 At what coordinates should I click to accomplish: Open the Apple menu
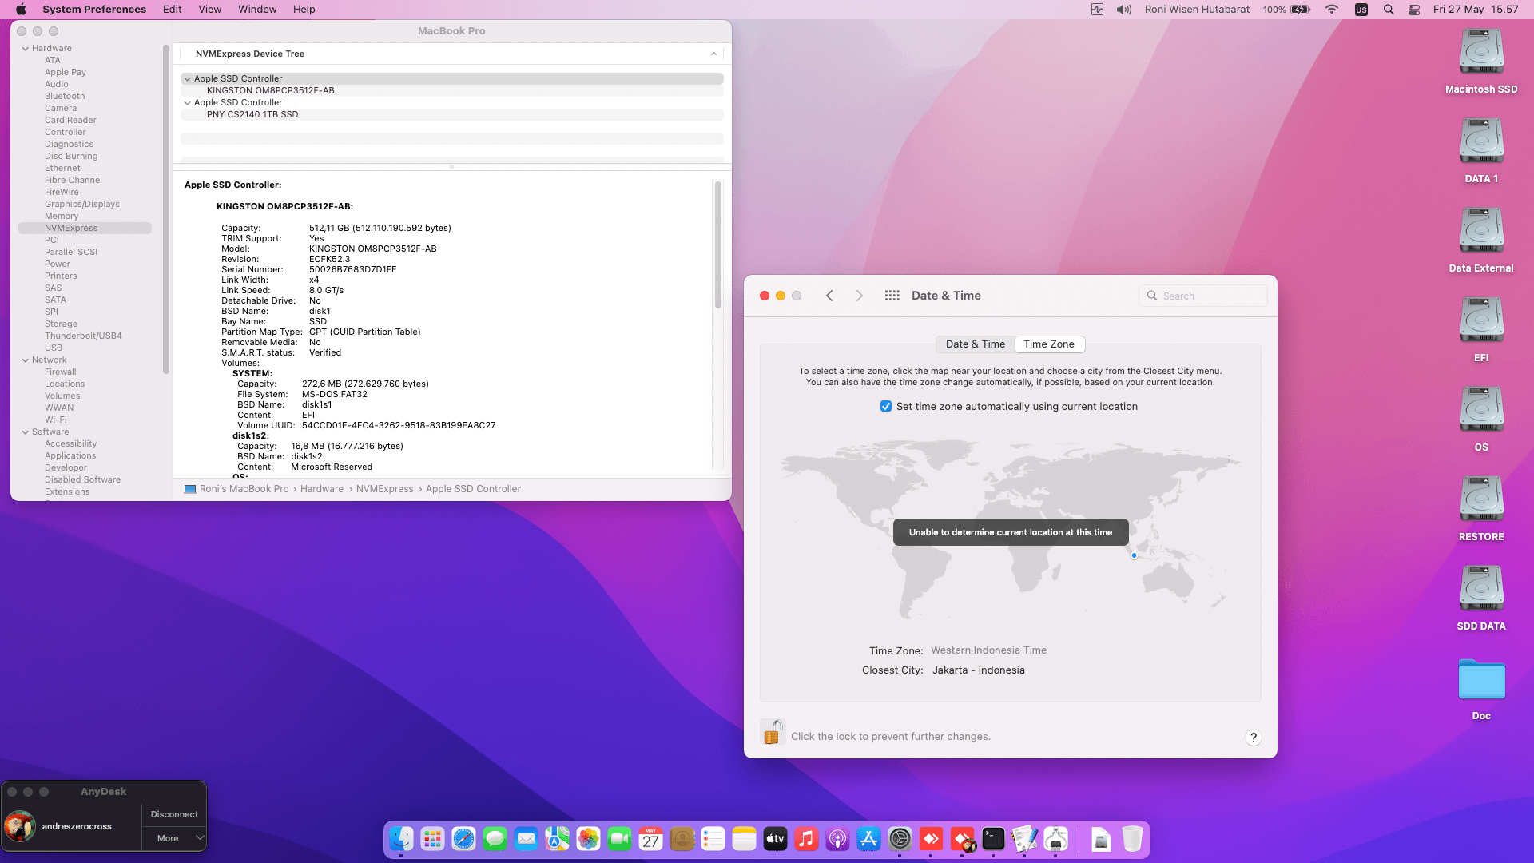(22, 10)
